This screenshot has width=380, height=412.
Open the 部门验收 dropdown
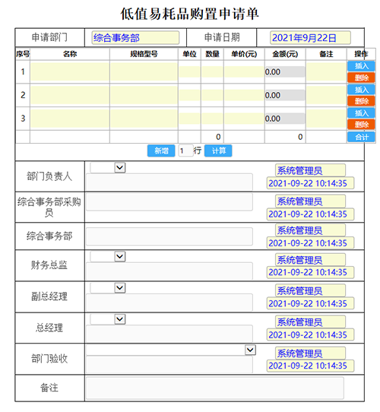[171, 350]
